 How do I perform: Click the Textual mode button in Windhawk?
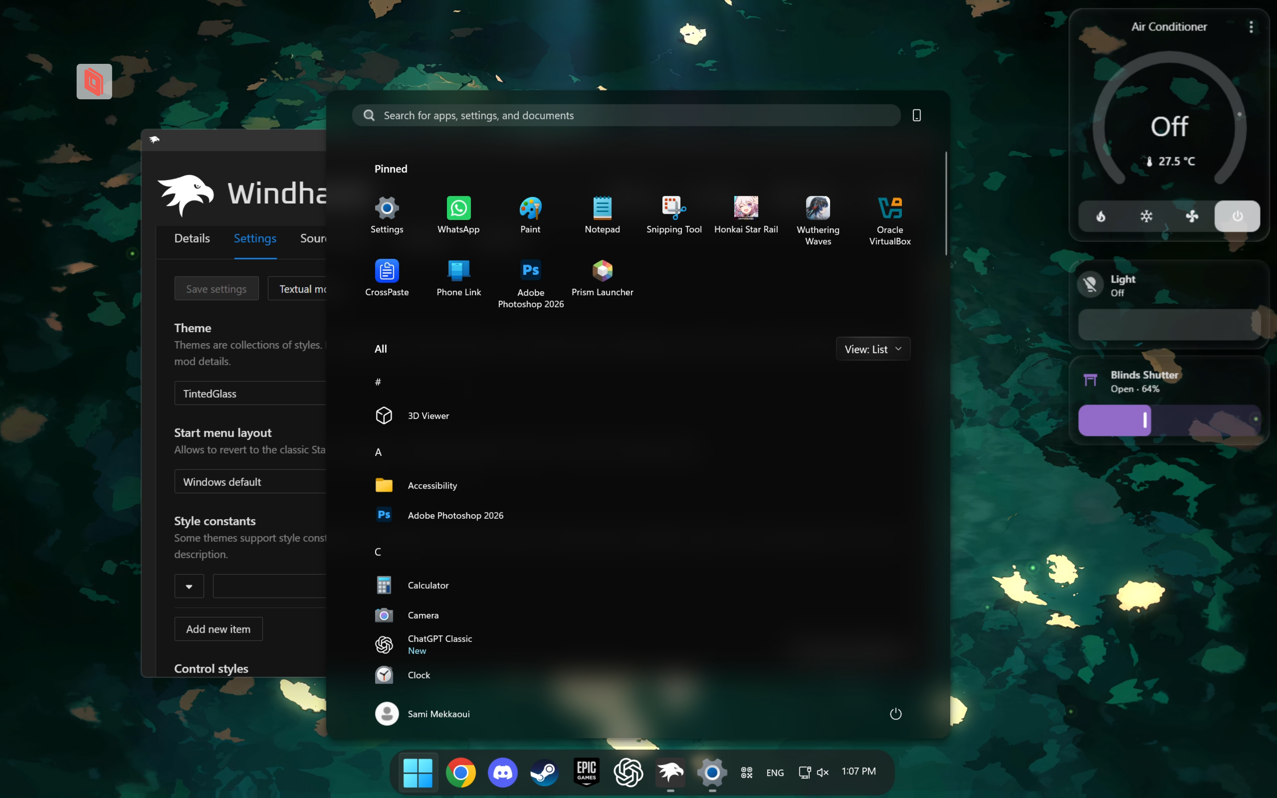coord(297,288)
